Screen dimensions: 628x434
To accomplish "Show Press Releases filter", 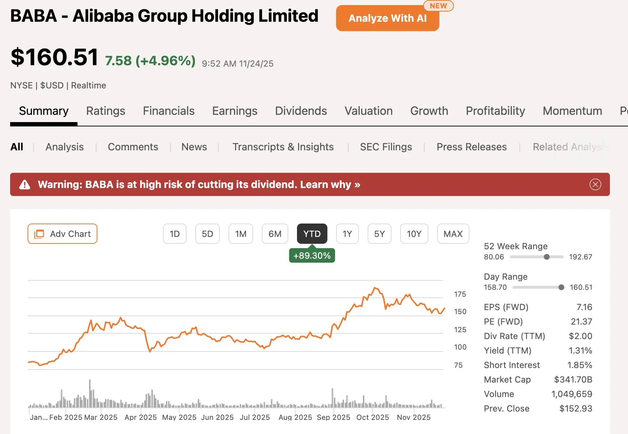I will tap(471, 147).
